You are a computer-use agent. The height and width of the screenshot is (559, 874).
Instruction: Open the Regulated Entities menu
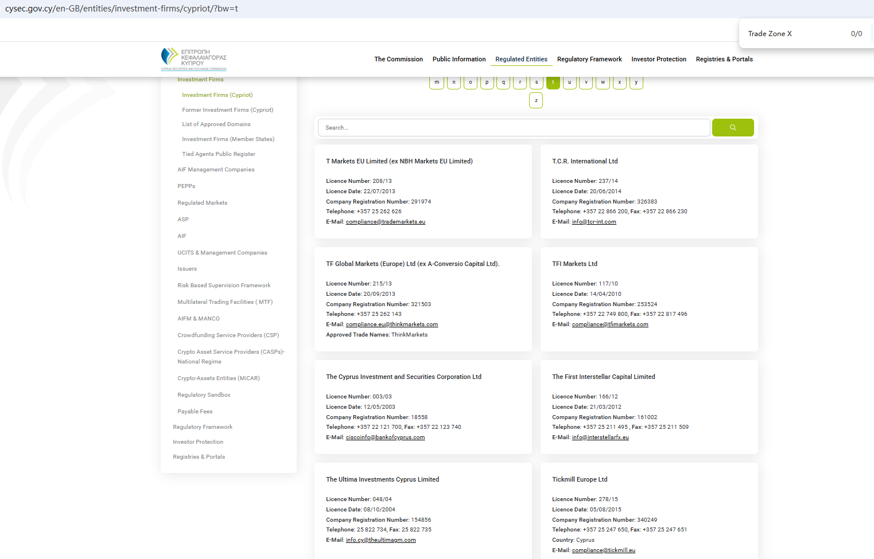click(521, 59)
